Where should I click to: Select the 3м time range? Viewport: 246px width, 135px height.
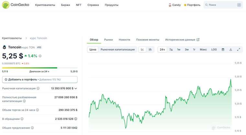[186, 50]
